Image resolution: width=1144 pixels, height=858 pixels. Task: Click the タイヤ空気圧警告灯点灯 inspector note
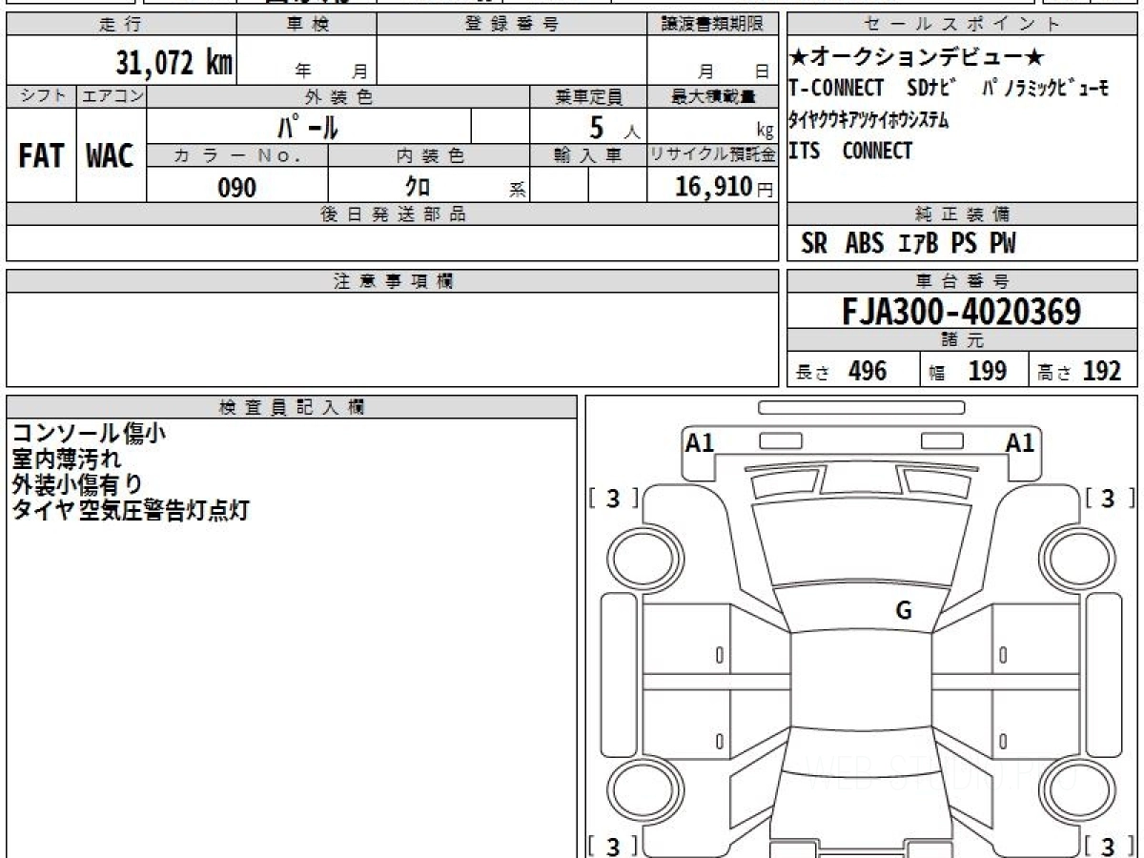(131, 510)
